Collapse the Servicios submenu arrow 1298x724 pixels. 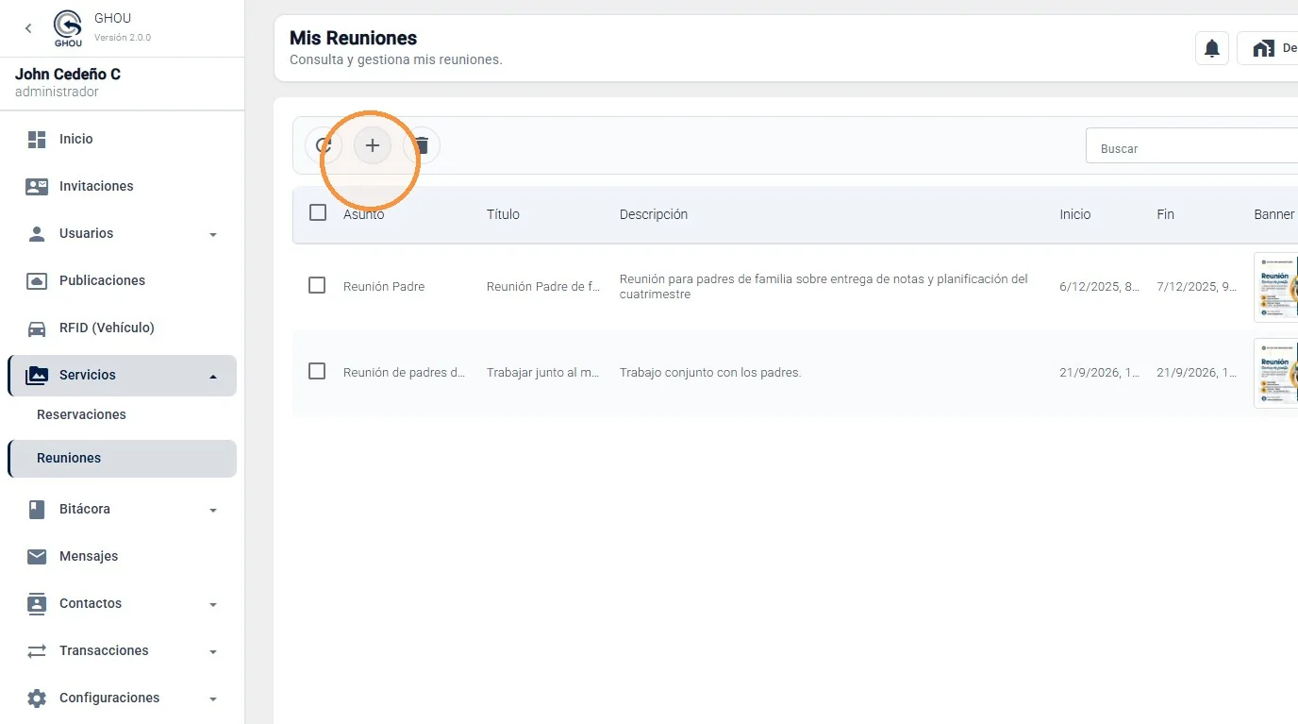coord(213,376)
